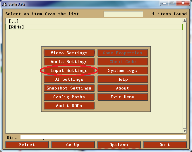Minimize the Stella window
This screenshot has width=192, height=152.
(164, 3)
